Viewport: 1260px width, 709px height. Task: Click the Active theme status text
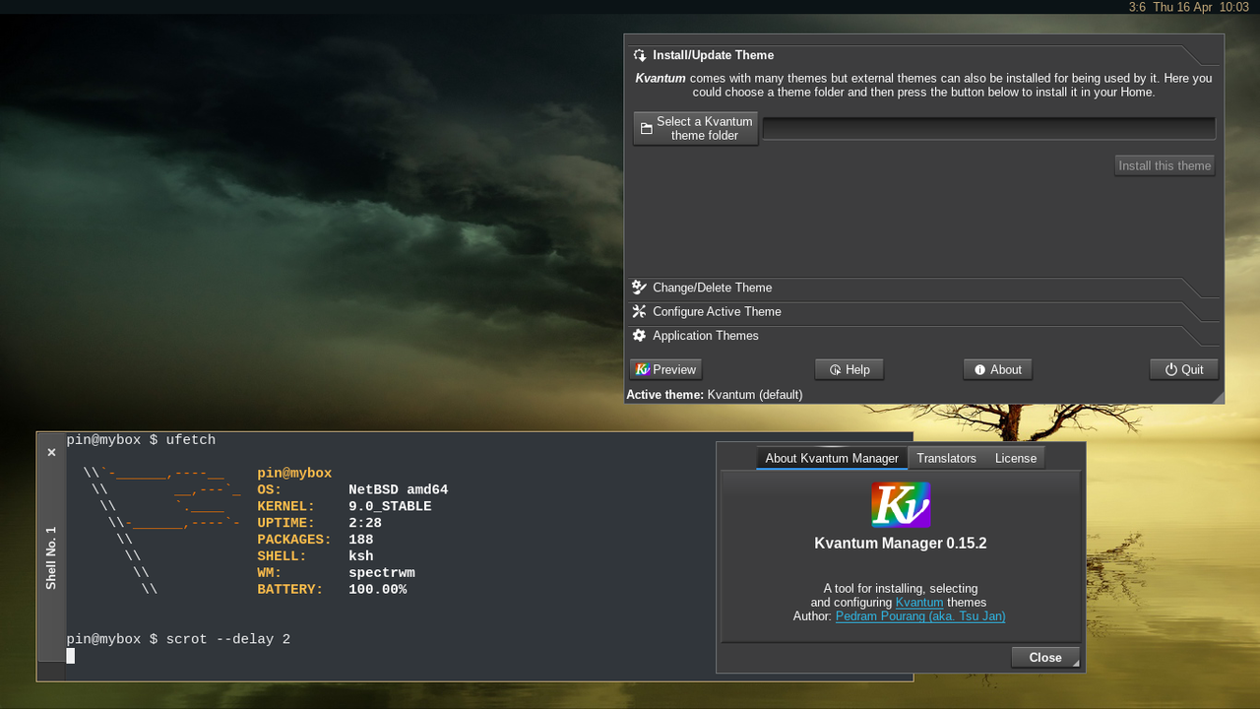715,395
